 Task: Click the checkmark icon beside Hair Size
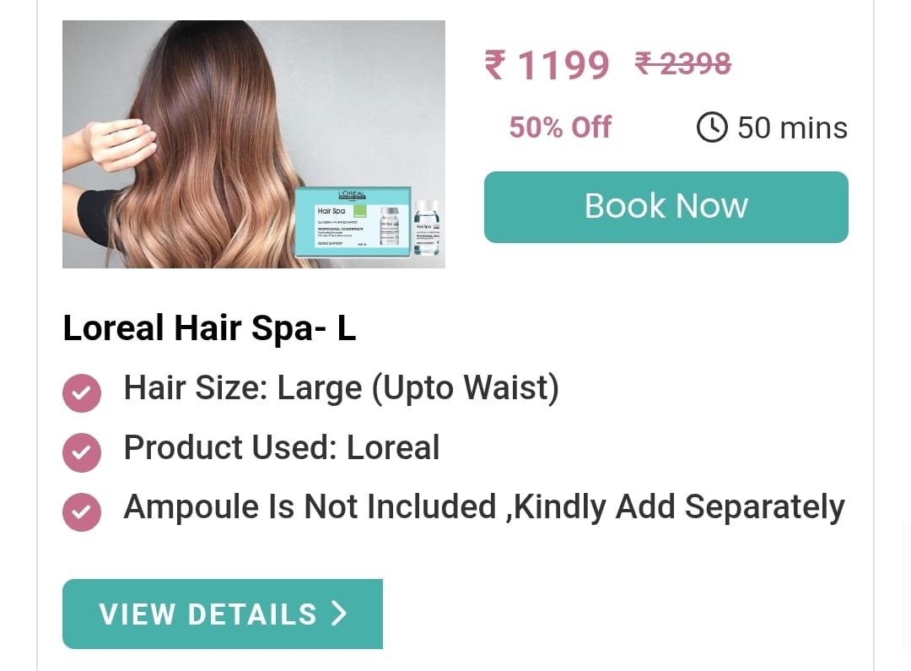coord(82,392)
